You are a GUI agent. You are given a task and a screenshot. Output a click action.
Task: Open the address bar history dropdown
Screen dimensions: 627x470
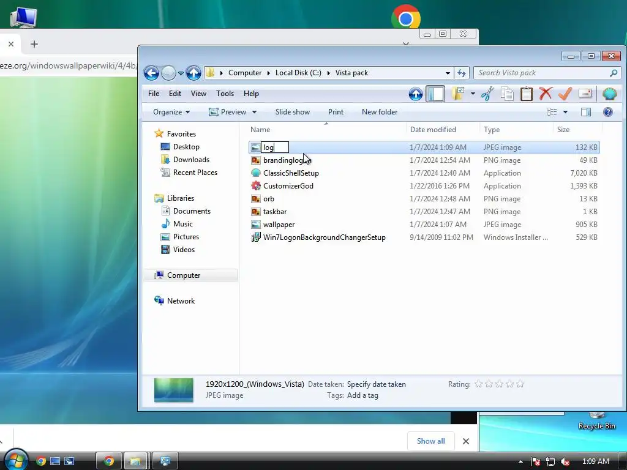coord(448,73)
